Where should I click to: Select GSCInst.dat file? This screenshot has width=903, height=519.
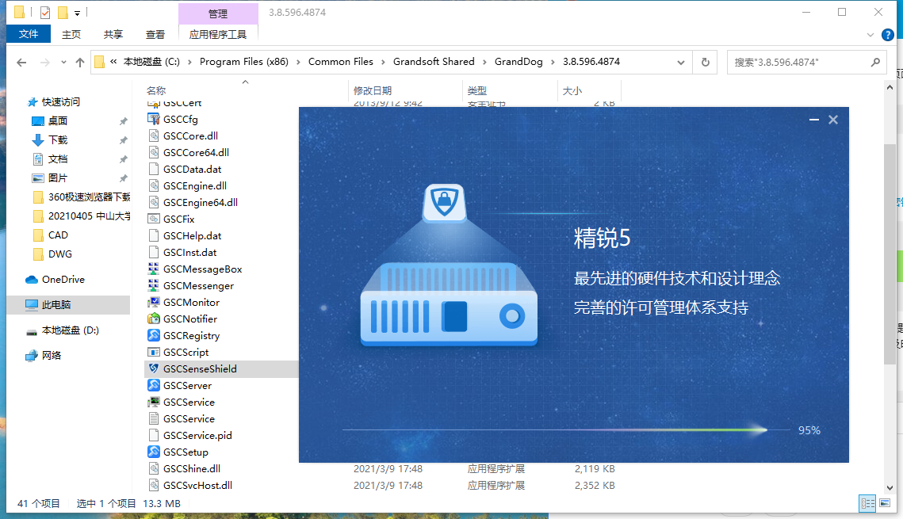coord(190,253)
